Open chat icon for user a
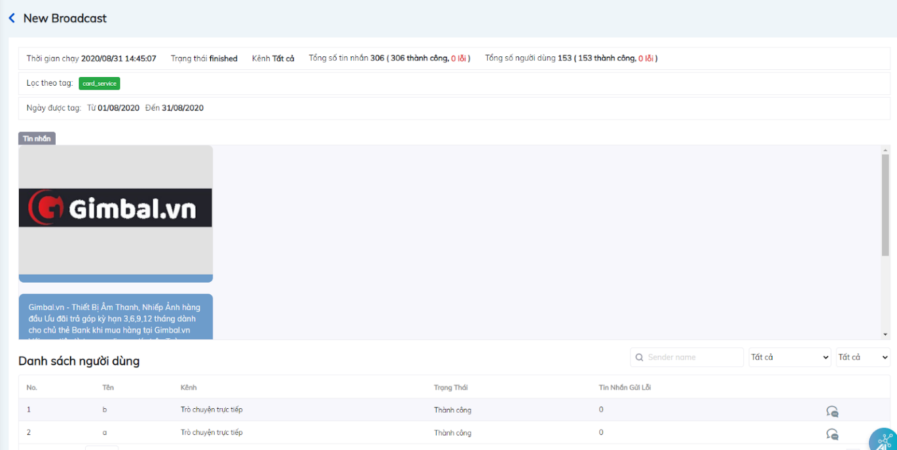The height and width of the screenshot is (450, 897). tap(832, 434)
